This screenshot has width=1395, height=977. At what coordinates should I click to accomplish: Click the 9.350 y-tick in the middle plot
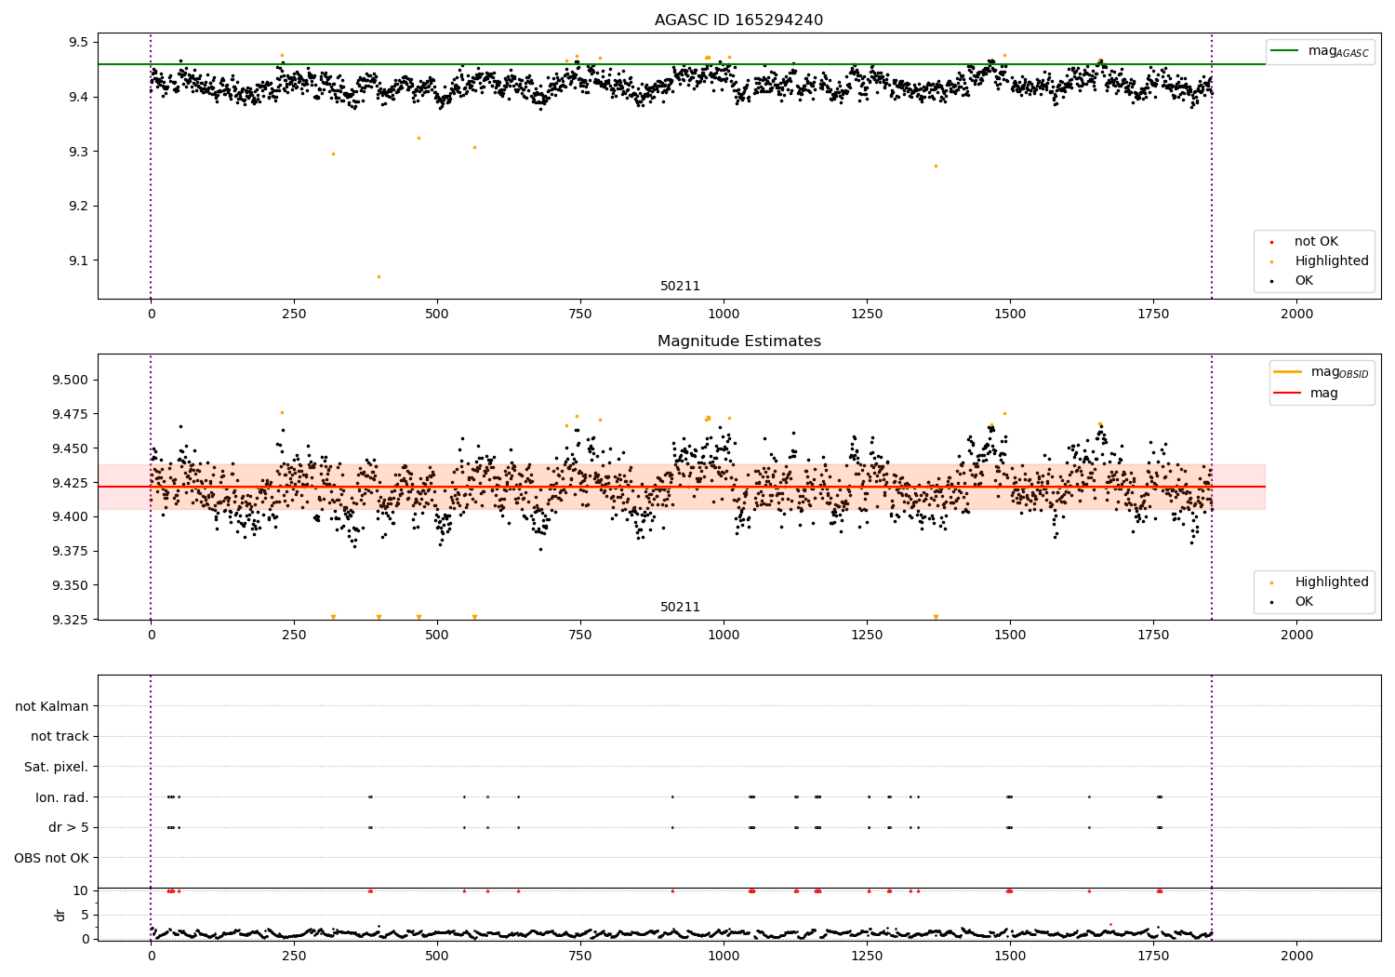point(70,586)
